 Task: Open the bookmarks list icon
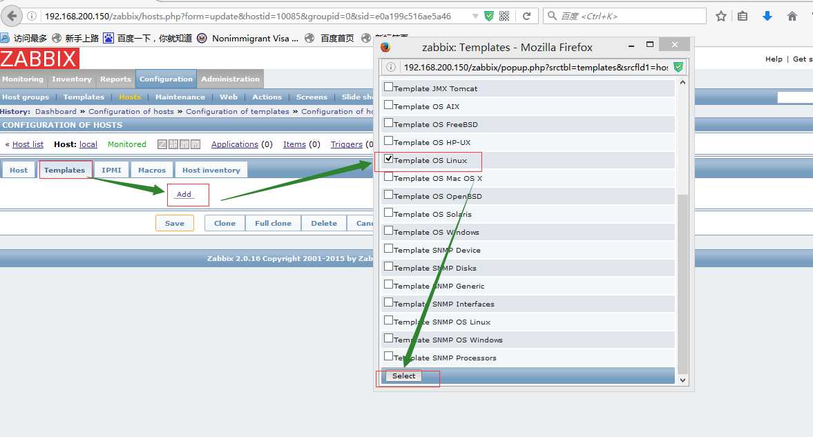click(x=743, y=16)
